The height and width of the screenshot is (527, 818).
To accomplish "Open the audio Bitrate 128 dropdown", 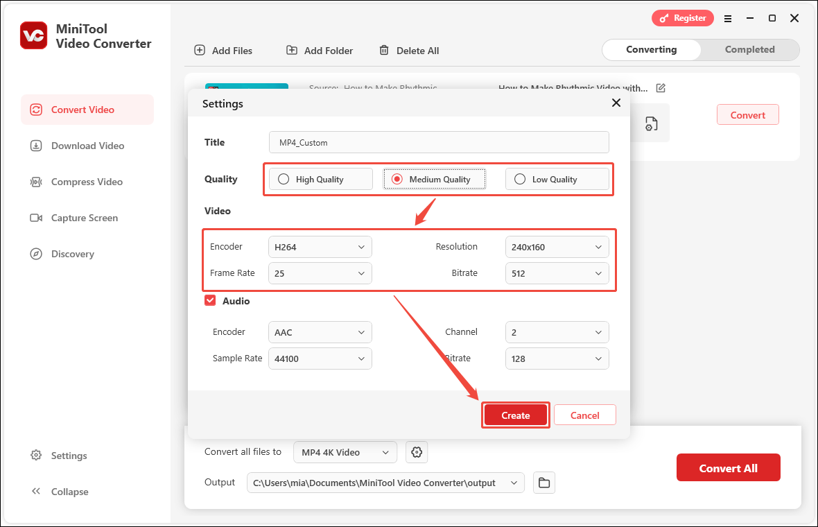I will [x=557, y=358].
